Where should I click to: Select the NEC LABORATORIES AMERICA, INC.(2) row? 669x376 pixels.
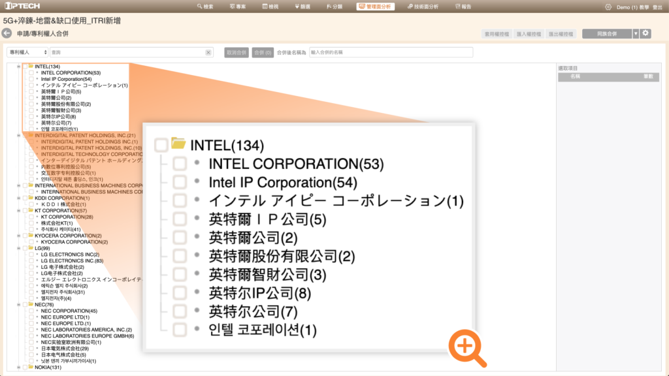click(x=86, y=330)
